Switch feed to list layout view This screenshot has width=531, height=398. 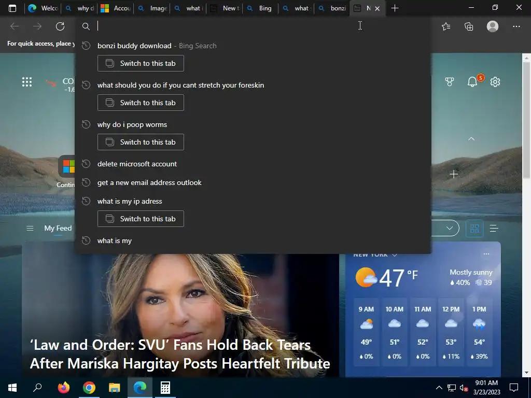coord(494,229)
